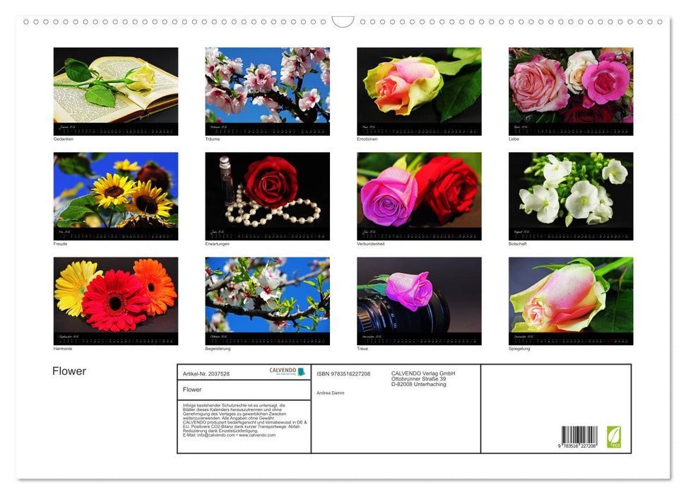Select the Begeisterung blossom branch thumbnail

pos(267,301)
